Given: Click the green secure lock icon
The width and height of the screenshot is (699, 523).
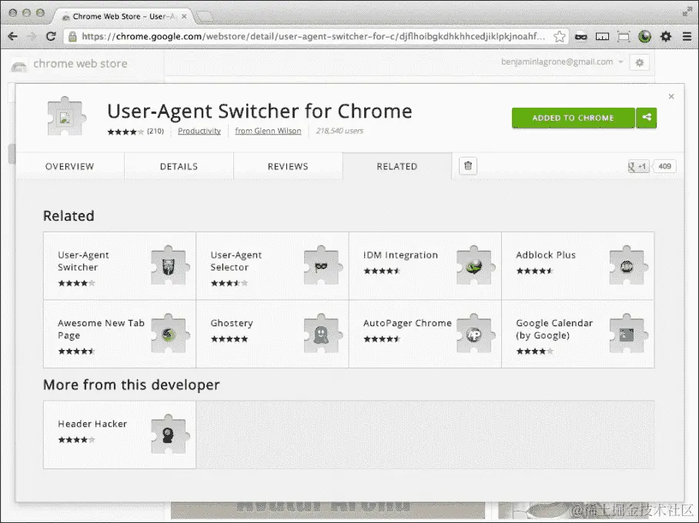Looking at the screenshot, I should pos(72,36).
